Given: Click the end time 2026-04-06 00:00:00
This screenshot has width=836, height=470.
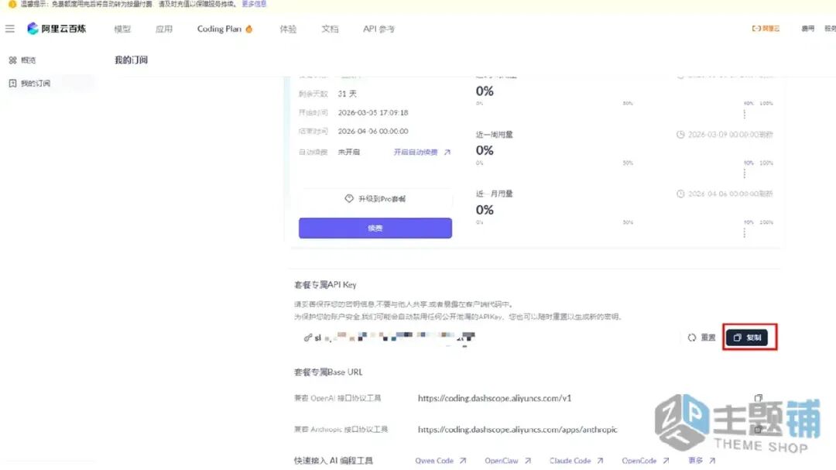Looking at the screenshot, I should (372, 131).
